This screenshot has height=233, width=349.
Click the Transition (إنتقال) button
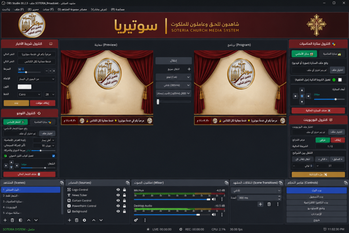pyautogui.click(x=173, y=61)
